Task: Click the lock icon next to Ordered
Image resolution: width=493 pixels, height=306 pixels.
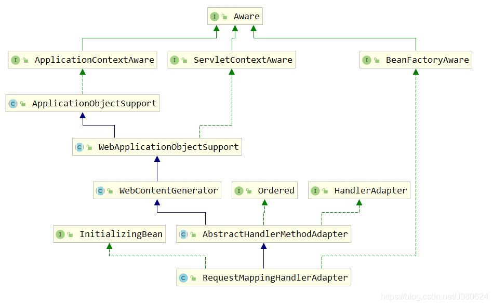Action: (249, 191)
